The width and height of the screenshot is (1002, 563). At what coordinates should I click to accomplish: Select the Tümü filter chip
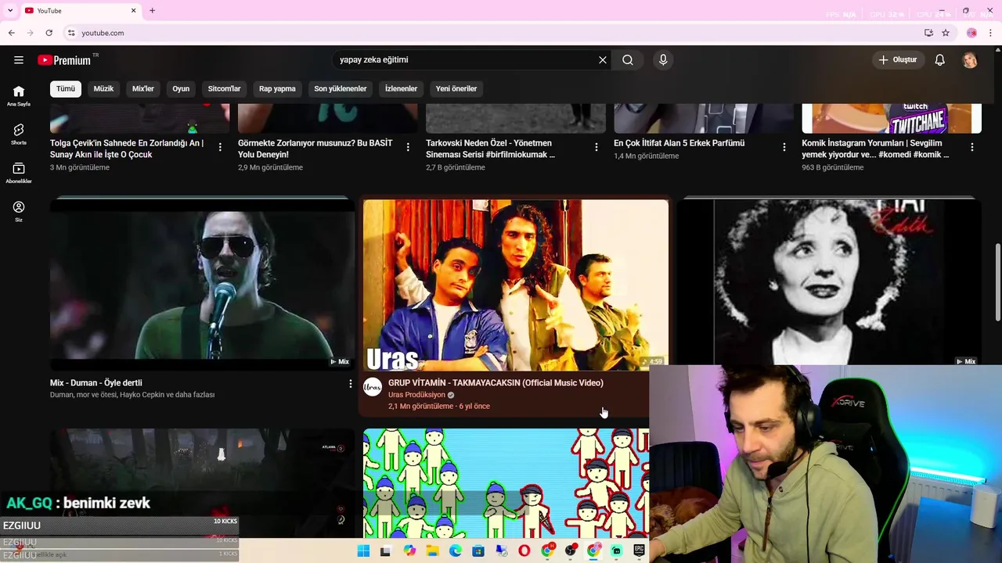coord(66,88)
